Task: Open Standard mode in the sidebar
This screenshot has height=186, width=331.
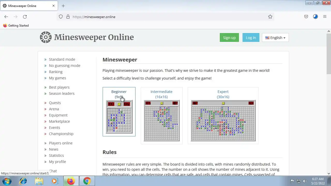Action: [x=62, y=59]
